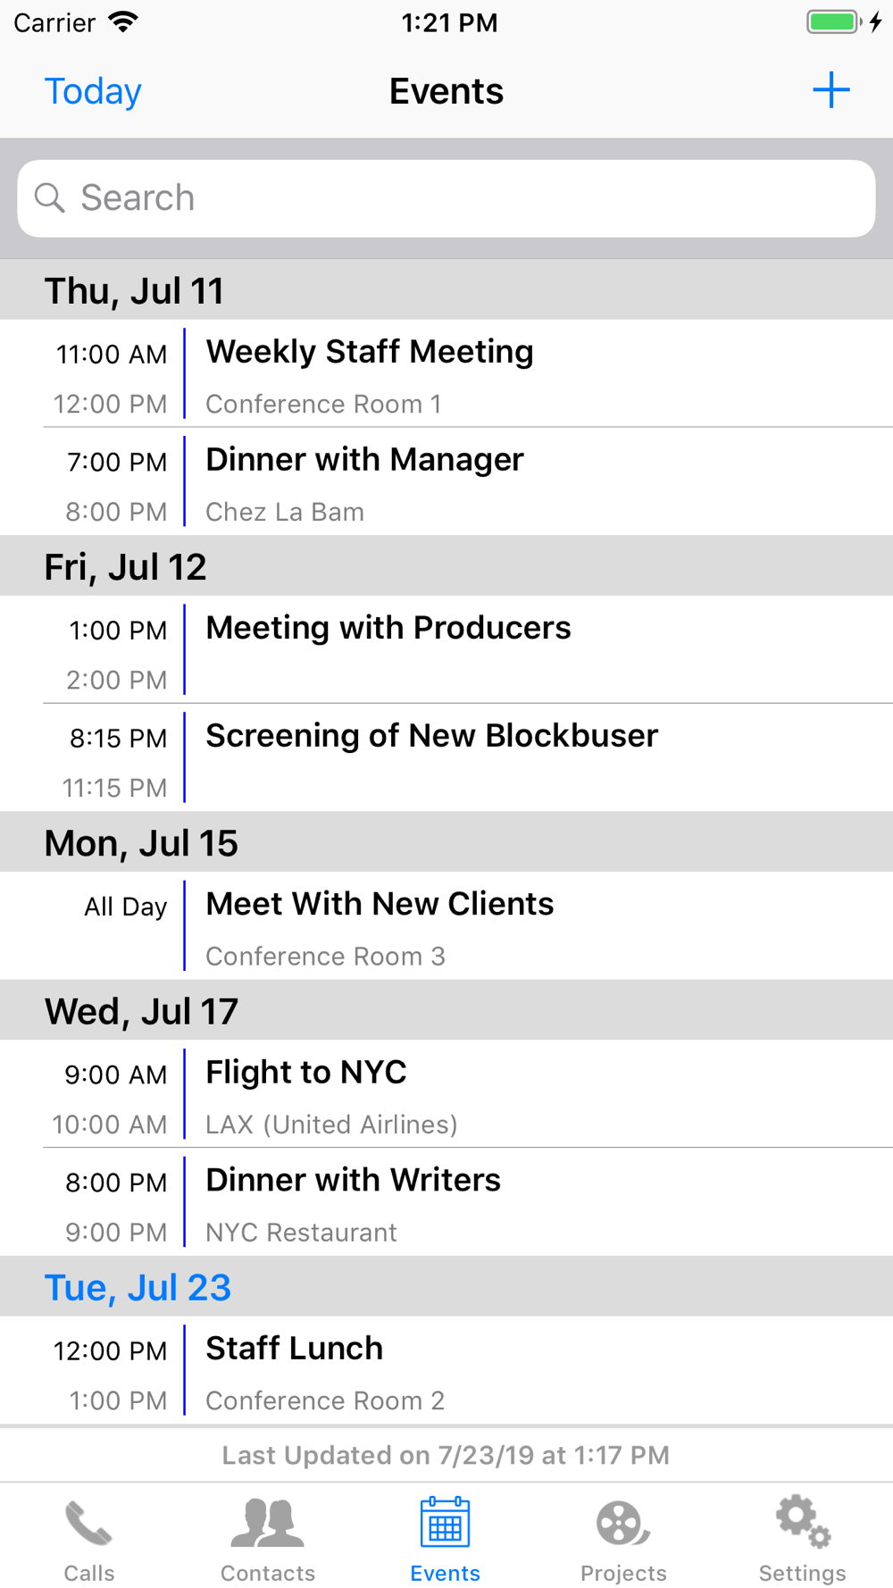Tap the plus icon to add event
The height and width of the screenshot is (1588, 893).
pos(830,90)
